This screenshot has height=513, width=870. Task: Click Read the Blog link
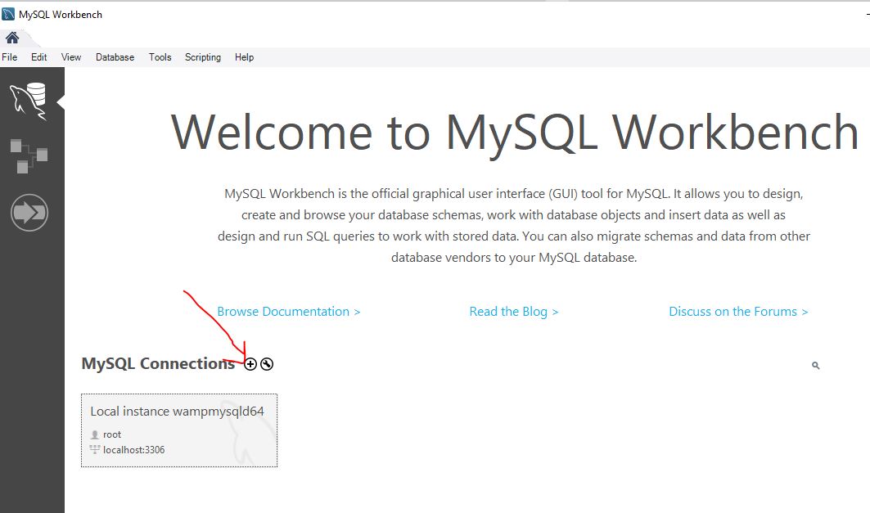(x=514, y=312)
